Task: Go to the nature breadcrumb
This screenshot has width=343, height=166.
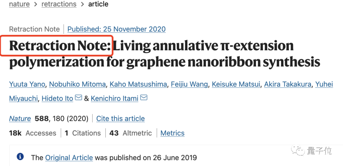Action: tap(19, 4)
